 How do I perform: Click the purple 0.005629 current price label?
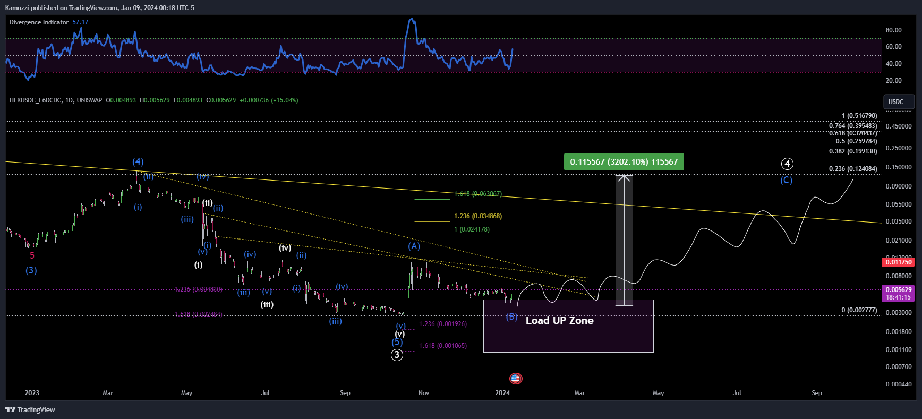[x=898, y=293]
